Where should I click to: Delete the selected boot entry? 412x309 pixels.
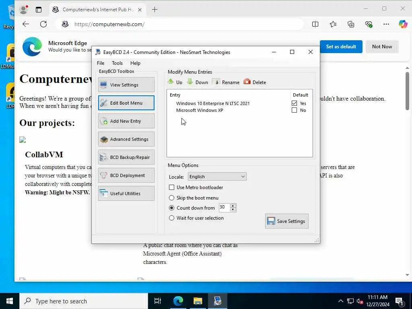coord(255,82)
